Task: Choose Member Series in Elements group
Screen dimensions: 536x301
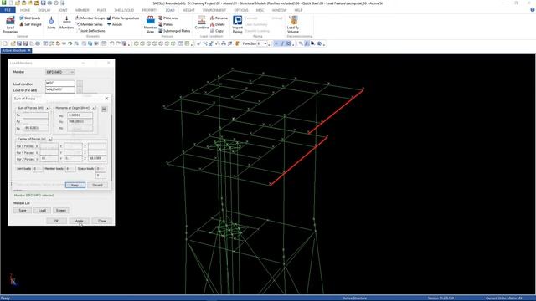Action: [89, 24]
